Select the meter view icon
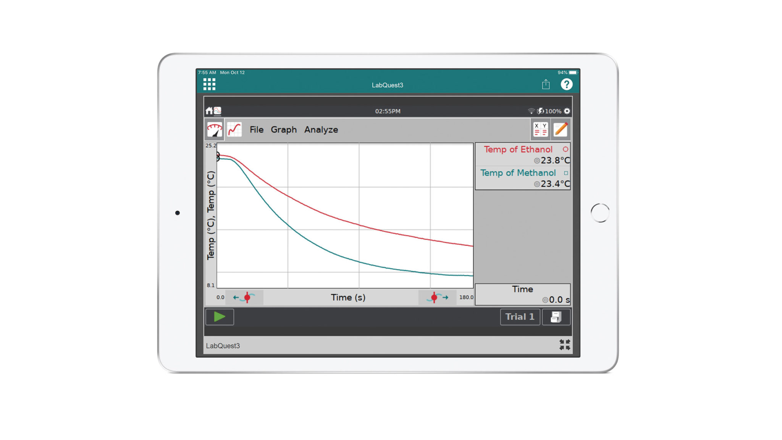The image size is (782, 440). pos(214,130)
